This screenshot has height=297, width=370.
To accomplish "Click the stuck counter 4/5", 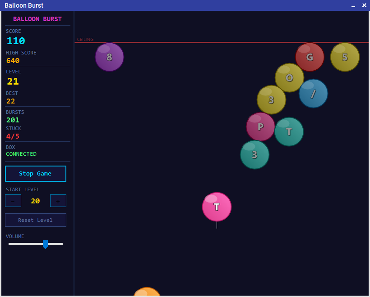I will tap(13, 136).
